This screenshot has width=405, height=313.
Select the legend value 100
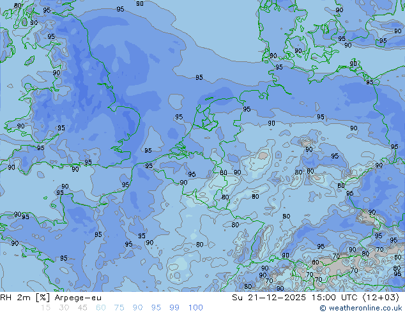[x=195, y=308]
